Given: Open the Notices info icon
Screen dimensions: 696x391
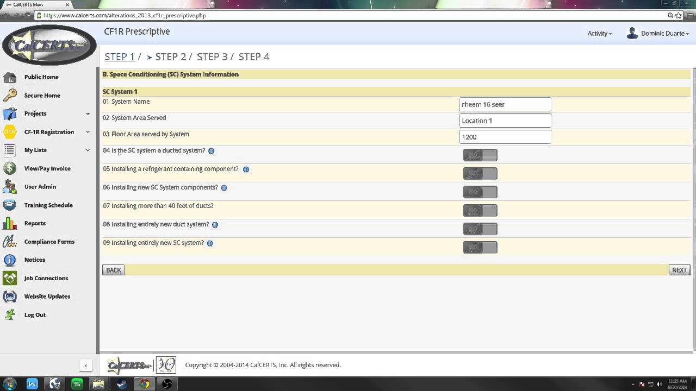Looking at the screenshot, I should click(10, 260).
